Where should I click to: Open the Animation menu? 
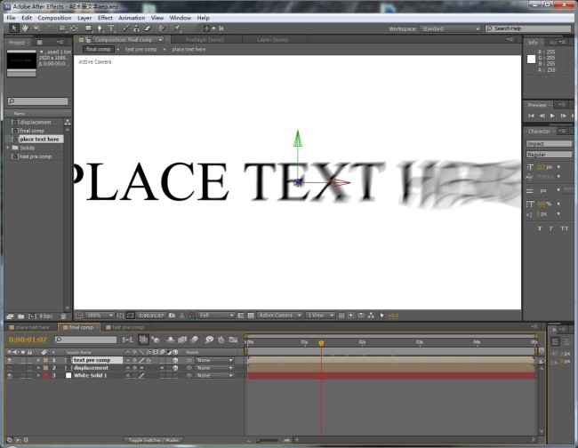pos(132,18)
